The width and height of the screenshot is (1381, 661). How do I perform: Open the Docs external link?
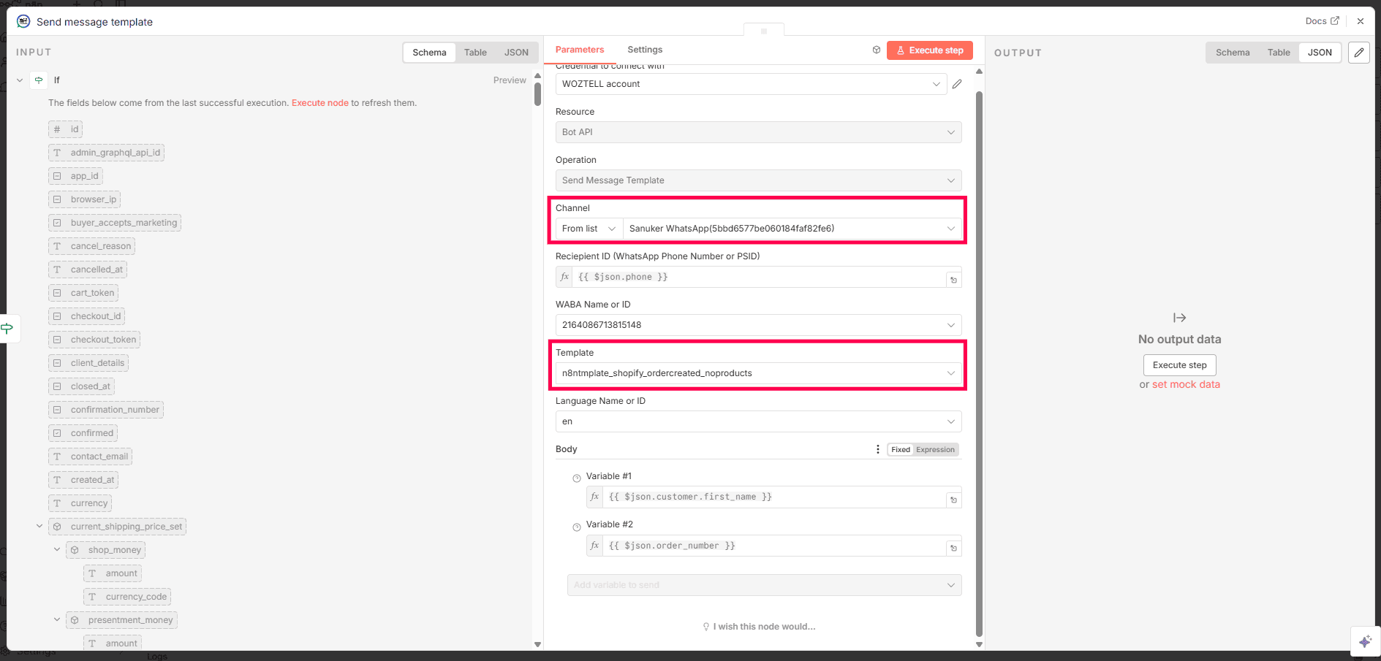tap(1322, 21)
